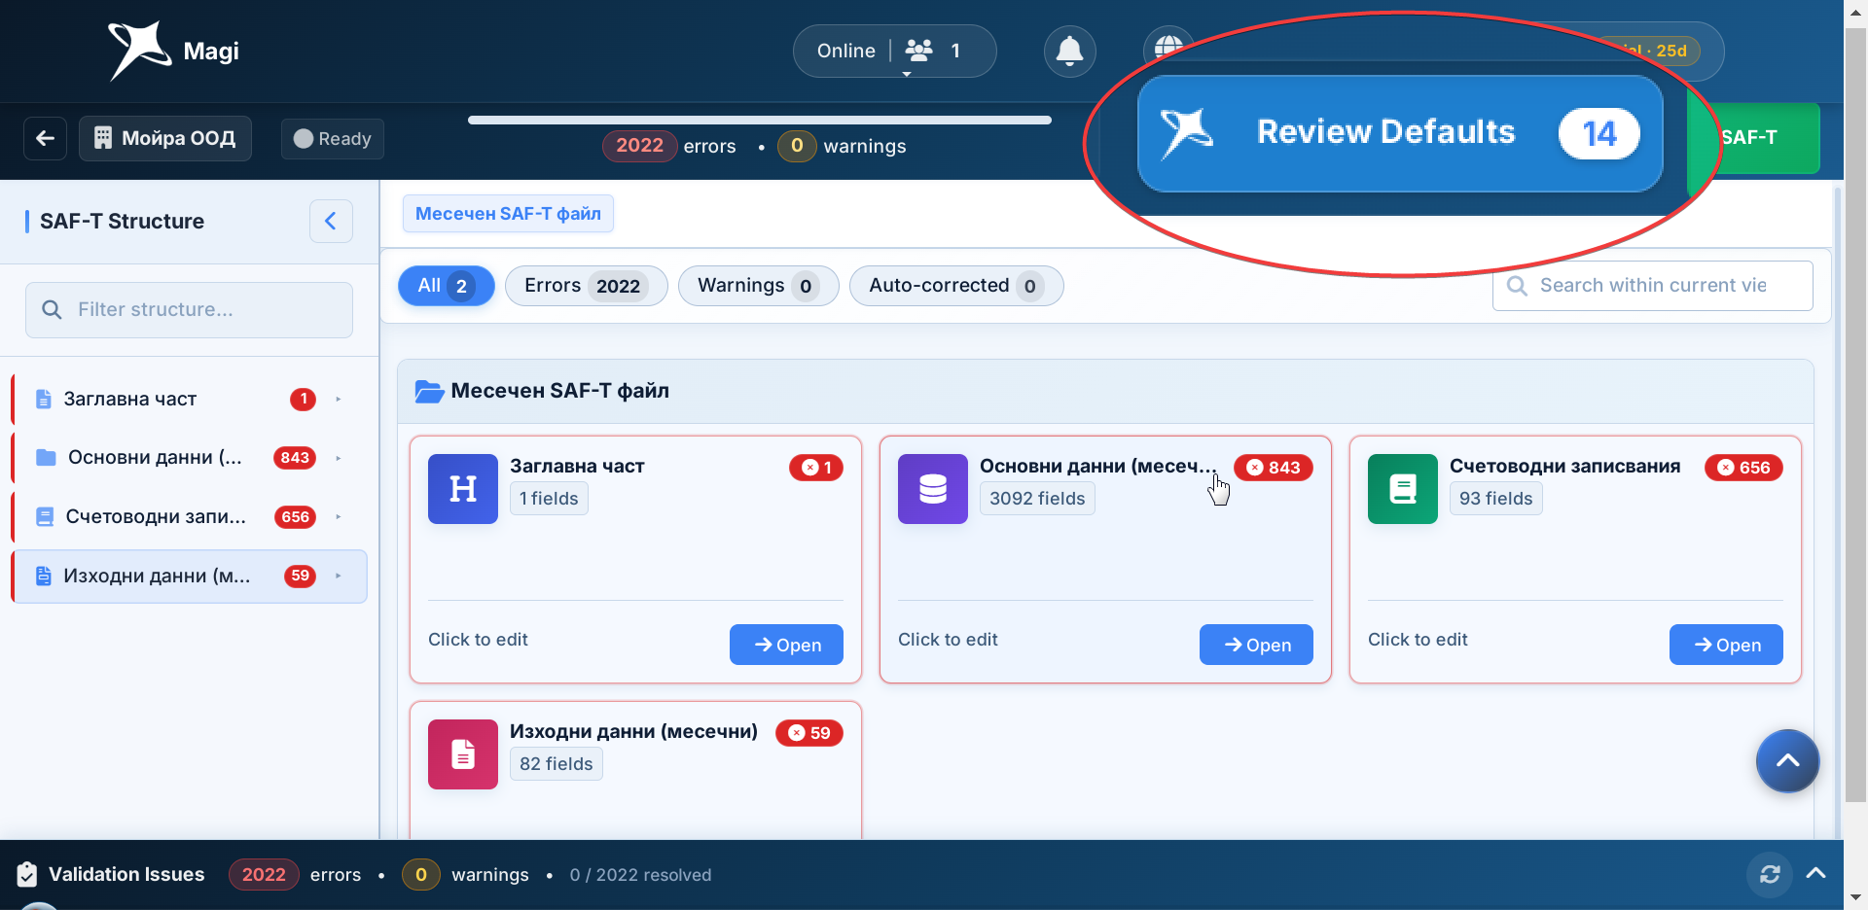Viewport: 1868px width, 910px height.
Task: Click the users icon in the Online pill
Action: pyautogui.click(x=919, y=50)
